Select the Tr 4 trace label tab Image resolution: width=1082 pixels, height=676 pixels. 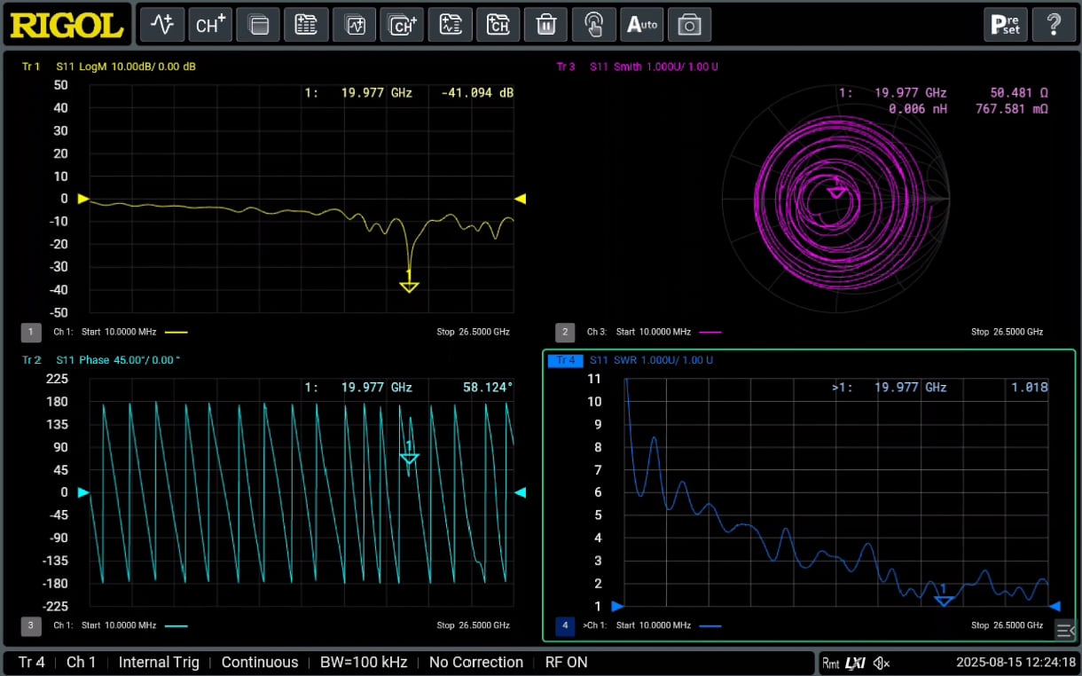[x=565, y=360]
